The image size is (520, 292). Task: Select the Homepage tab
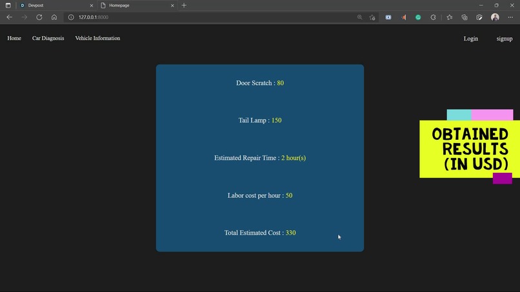click(x=137, y=6)
